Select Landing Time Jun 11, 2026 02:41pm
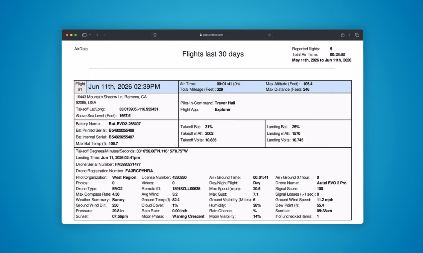This screenshot has width=423, height=253. pyautogui.click(x=120, y=158)
